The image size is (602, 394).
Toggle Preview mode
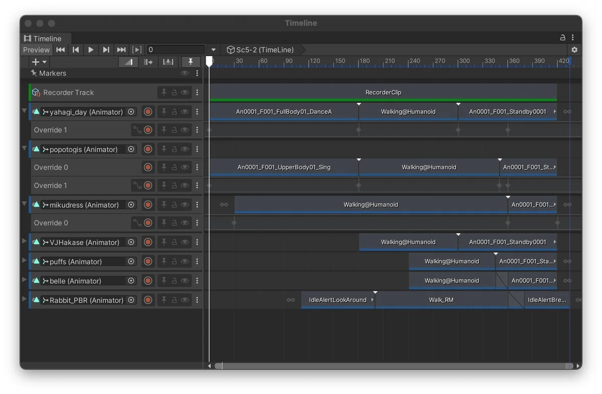pyautogui.click(x=36, y=50)
